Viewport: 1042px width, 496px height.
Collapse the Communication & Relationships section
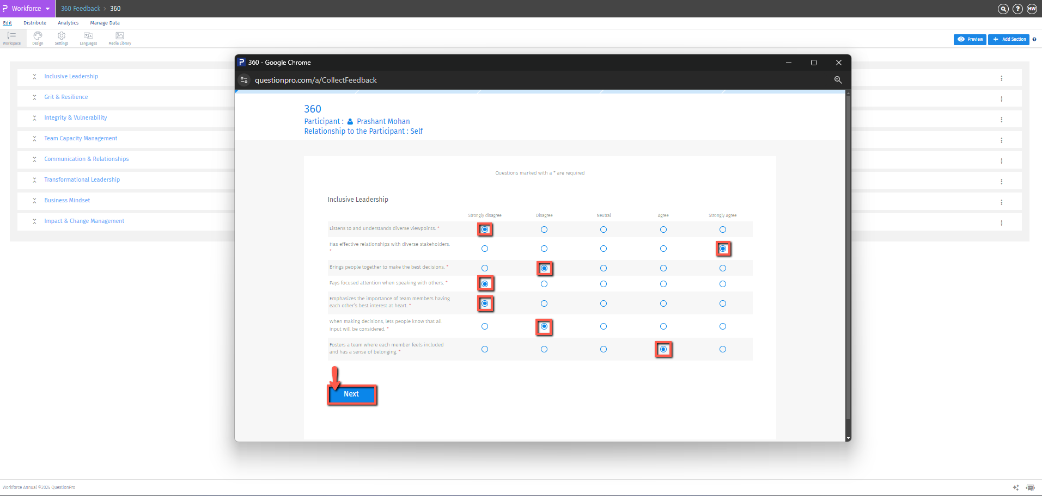pos(34,159)
